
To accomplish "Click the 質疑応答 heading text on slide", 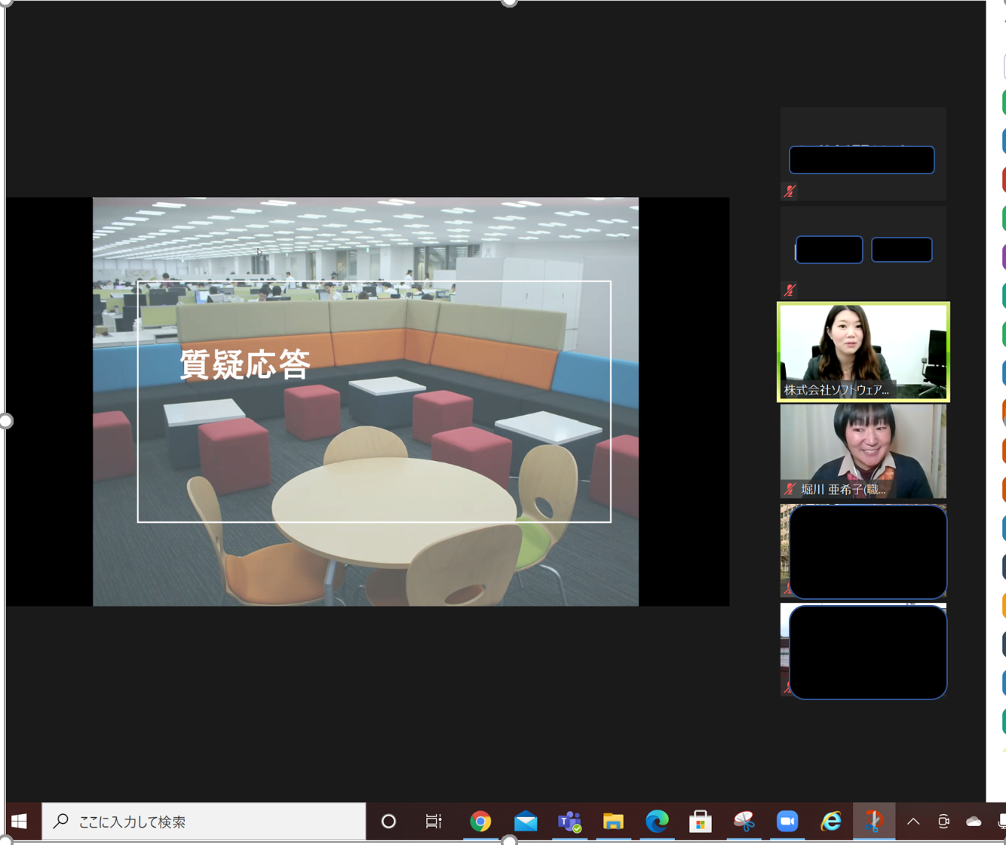I will [x=245, y=365].
